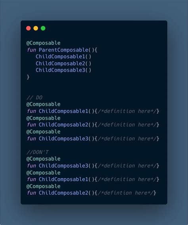This screenshot has height=225, width=188.
Task: Click the fun keyword before ParentComposable
Action: coord(31,50)
